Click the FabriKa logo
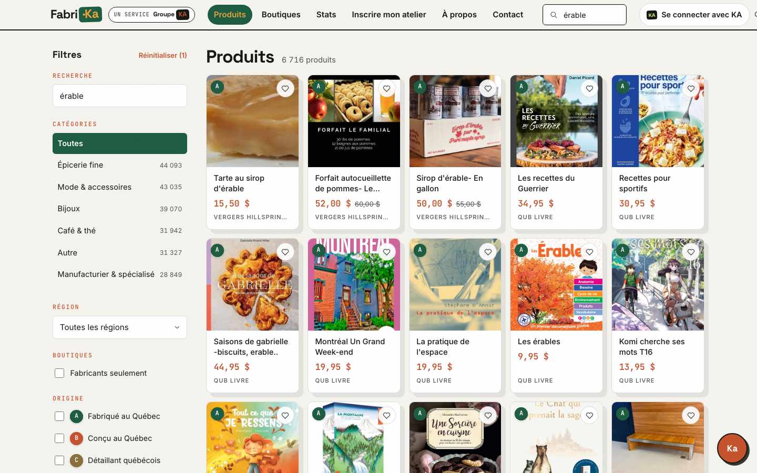The width and height of the screenshot is (757, 473). pyautogui.click(x=76, y=15)
